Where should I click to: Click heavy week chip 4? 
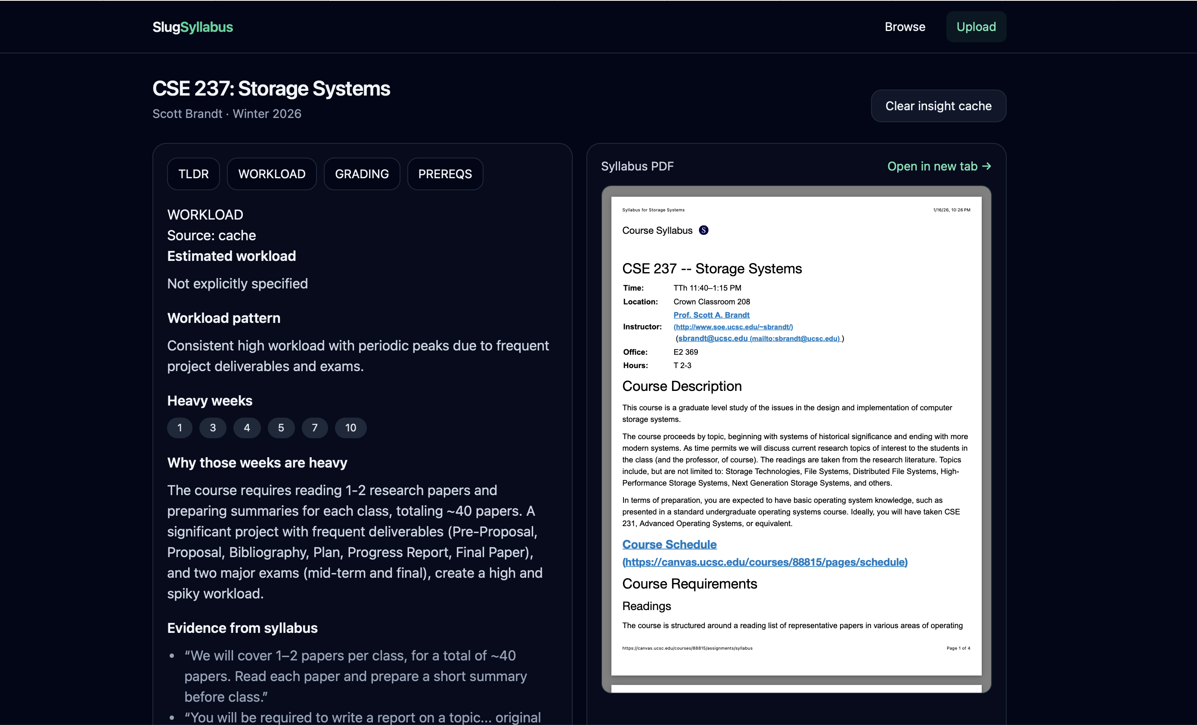coord(247,428)
